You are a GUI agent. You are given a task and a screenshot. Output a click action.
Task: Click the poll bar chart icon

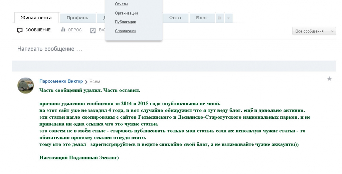tap(62, 30)
